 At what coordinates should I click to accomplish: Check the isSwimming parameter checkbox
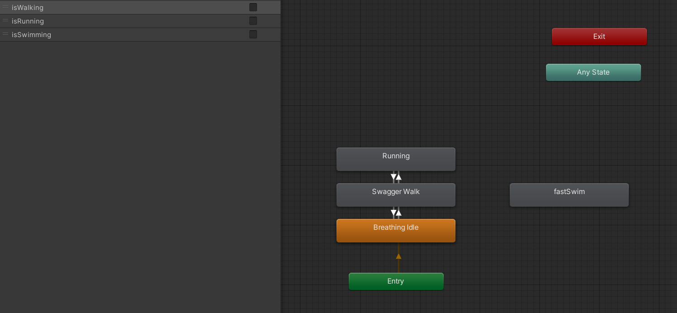[253, 34]
